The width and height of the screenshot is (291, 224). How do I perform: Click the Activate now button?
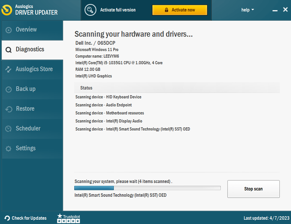(179, 10)
